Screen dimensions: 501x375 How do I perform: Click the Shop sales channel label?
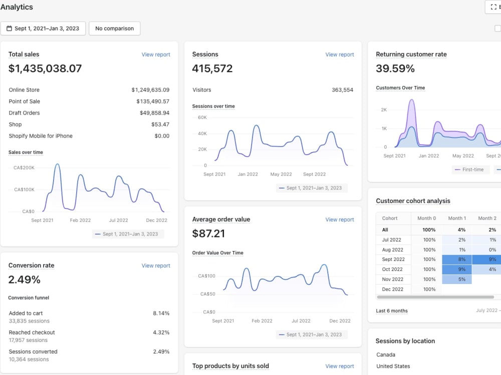16,124
